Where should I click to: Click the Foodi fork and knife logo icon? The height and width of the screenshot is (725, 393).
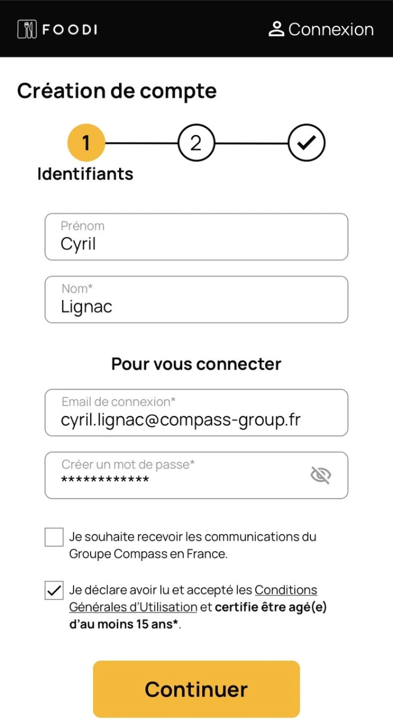27,29
